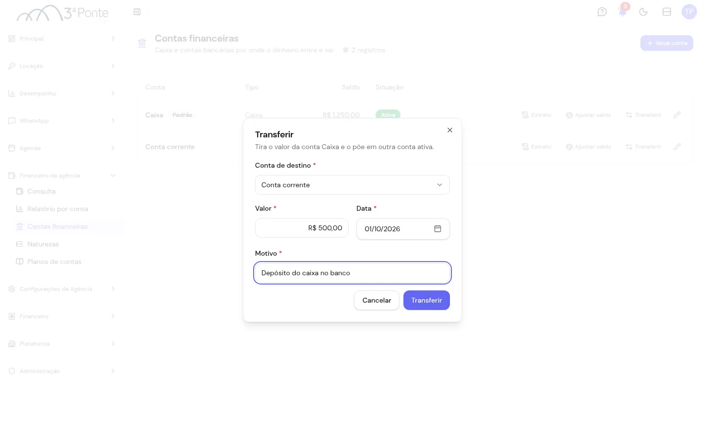Click Transferir in the Conta corrente row
Screen dimensions: 705x440
click(x=643, y=147)
